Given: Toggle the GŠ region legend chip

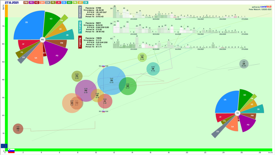Looking at the screenshot, I should point(80,2).
